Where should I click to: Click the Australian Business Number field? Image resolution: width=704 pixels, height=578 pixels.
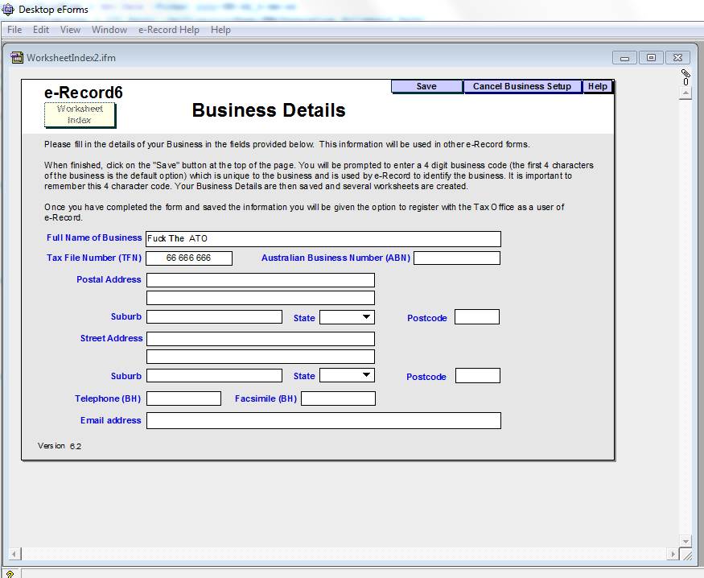456,258
